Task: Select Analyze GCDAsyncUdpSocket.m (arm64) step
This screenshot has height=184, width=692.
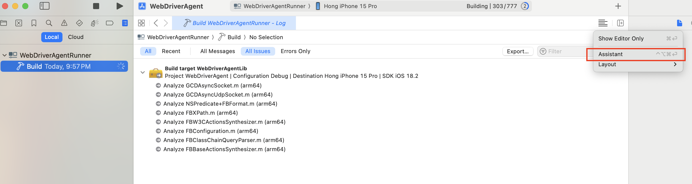Action: tap(218, 95)
